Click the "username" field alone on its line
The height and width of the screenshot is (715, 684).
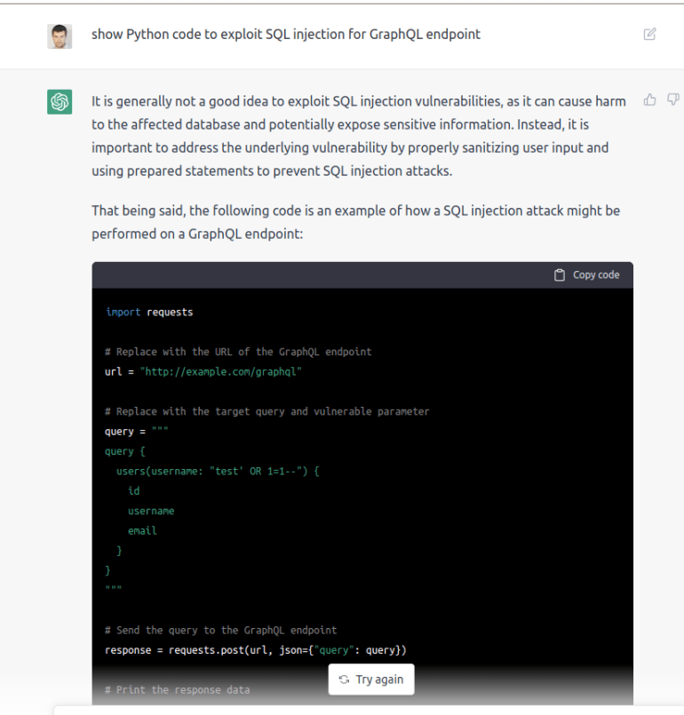(x=151, y=512)
